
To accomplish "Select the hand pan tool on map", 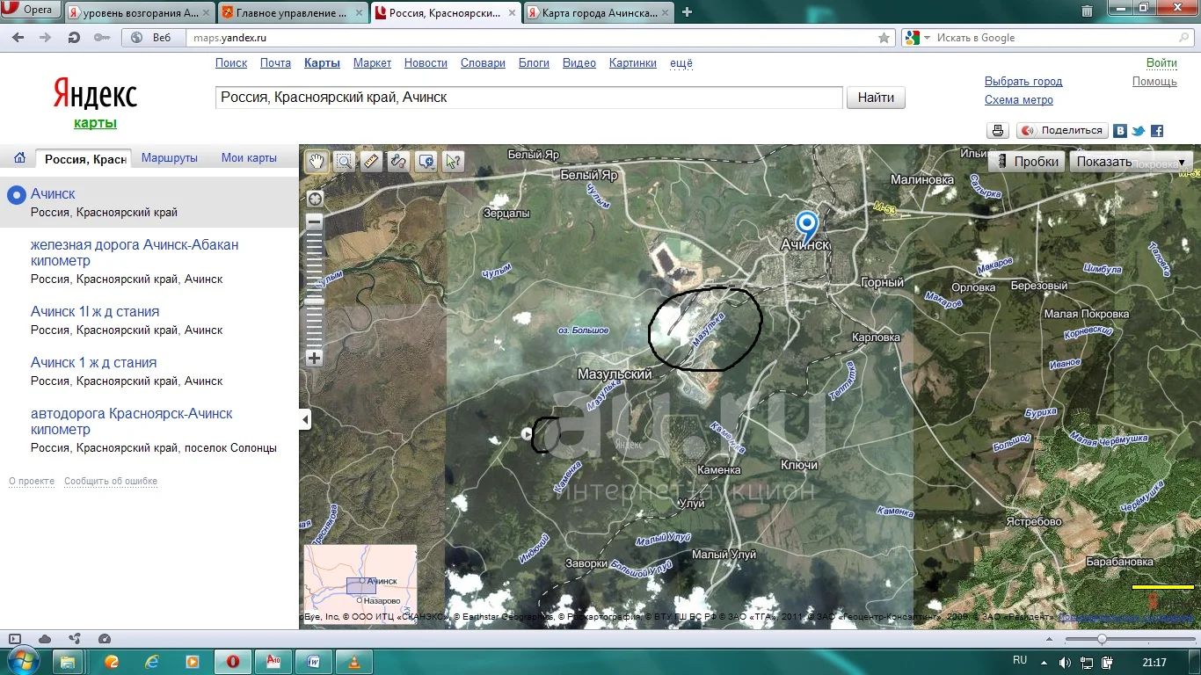I will (x=317, y=161).
